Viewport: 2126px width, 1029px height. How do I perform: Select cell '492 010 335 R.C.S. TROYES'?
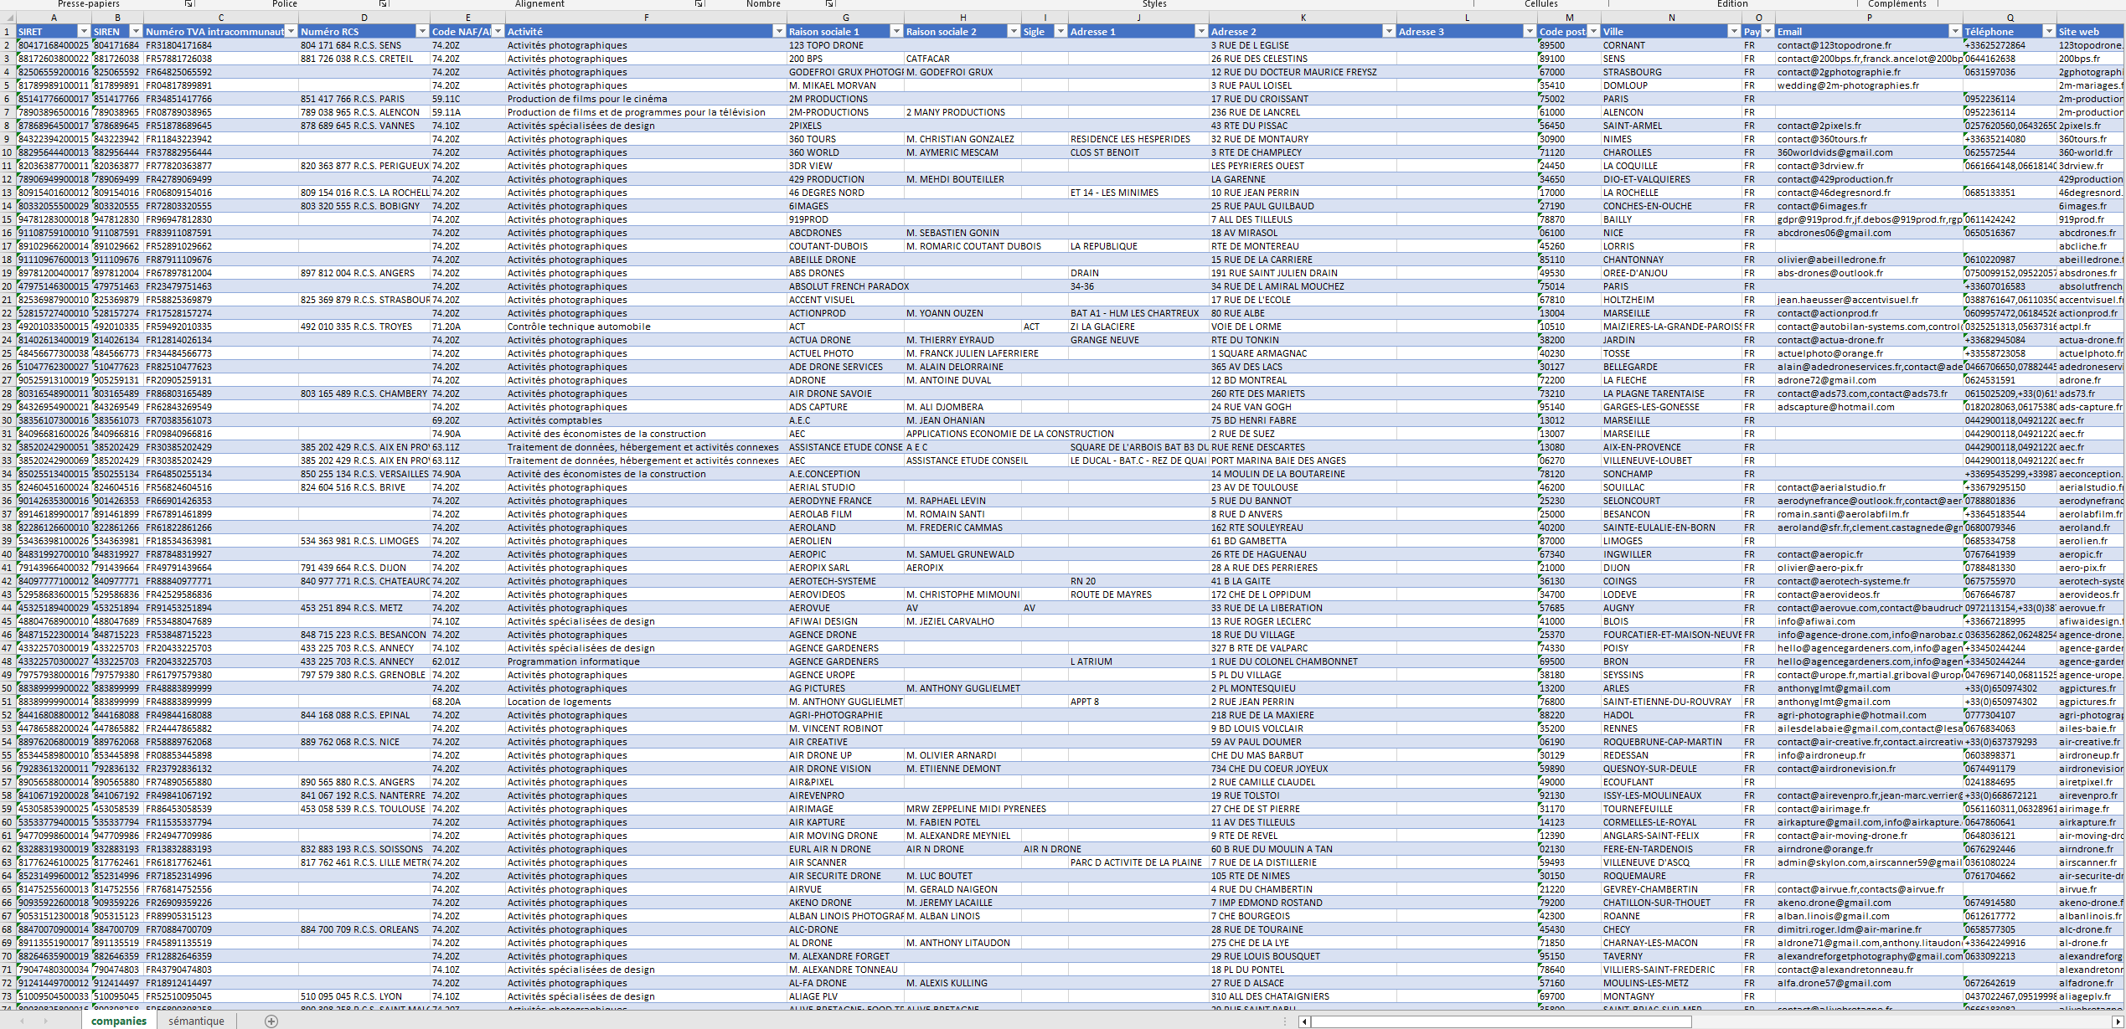click(364, 327)
